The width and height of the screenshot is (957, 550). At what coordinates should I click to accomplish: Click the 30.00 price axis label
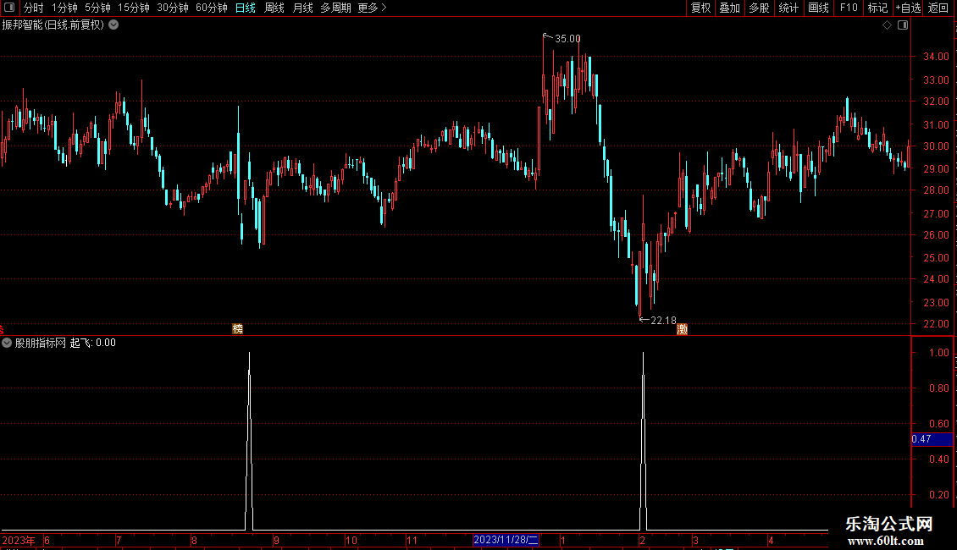tap(936, 146)
